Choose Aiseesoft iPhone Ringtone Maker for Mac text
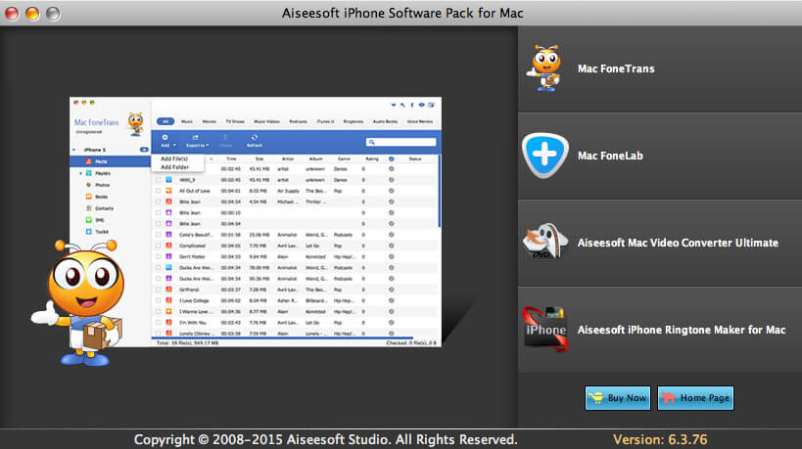 tap(682, 330)
